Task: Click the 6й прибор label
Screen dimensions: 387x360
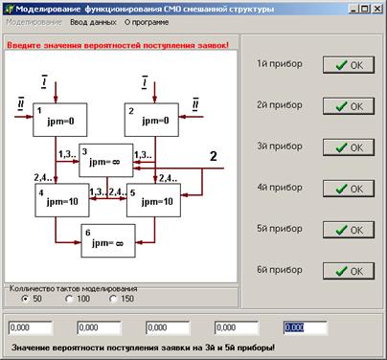Action: 280,269
